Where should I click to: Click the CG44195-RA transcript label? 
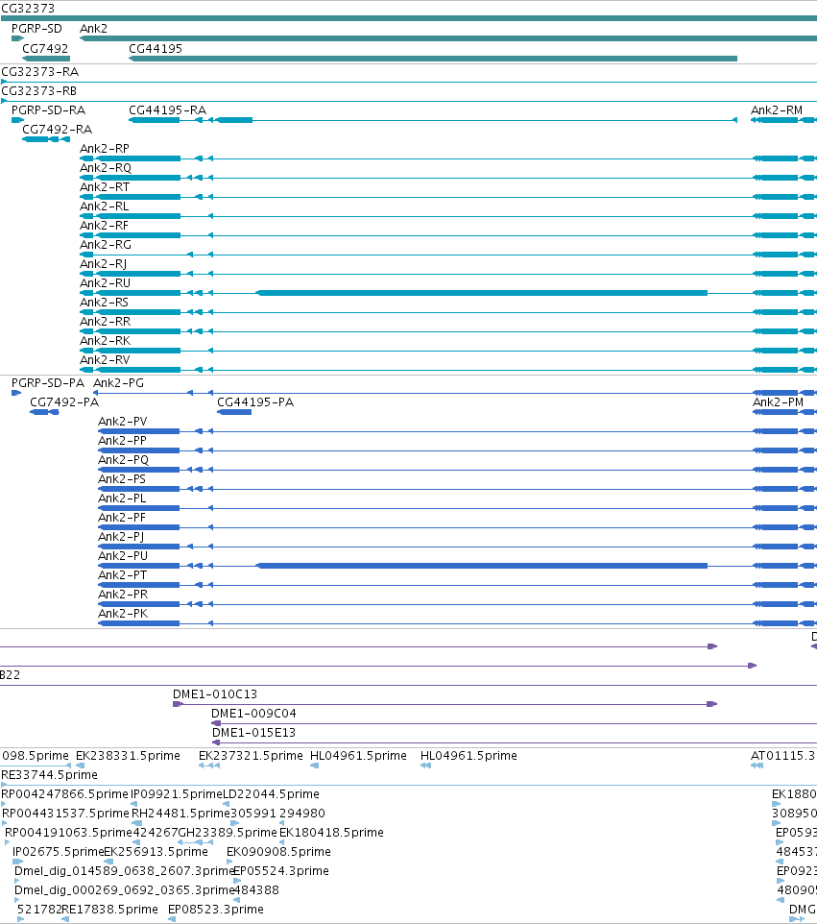click(168, 110)
